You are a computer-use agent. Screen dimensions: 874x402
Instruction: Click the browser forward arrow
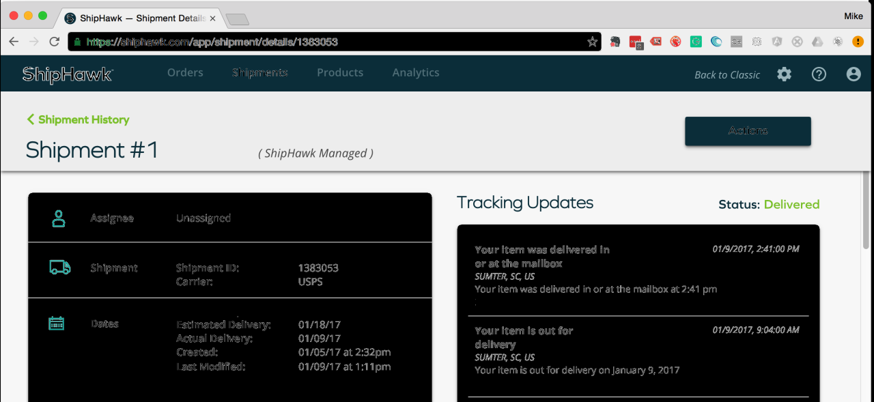(33, 42)
